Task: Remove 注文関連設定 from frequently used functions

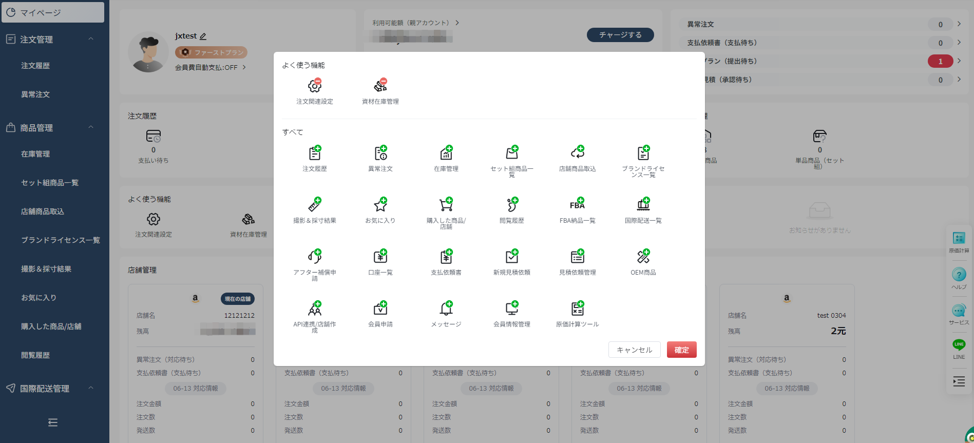Action: [x=317, y=82]
